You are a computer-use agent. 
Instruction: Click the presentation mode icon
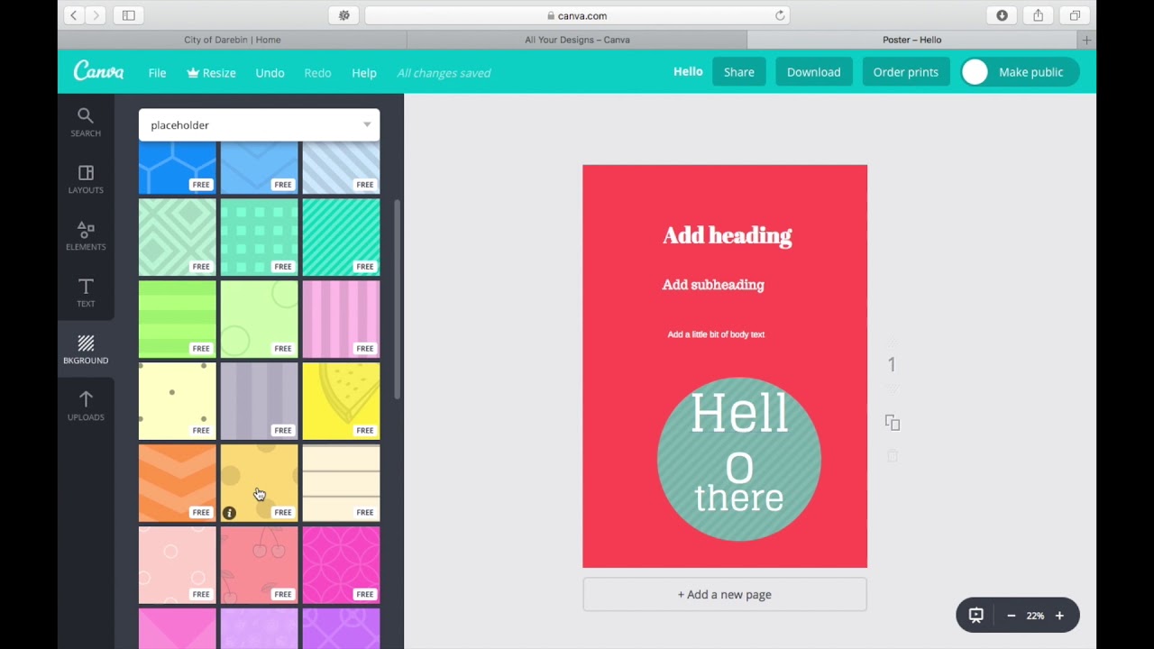click(x=975, y=616)
